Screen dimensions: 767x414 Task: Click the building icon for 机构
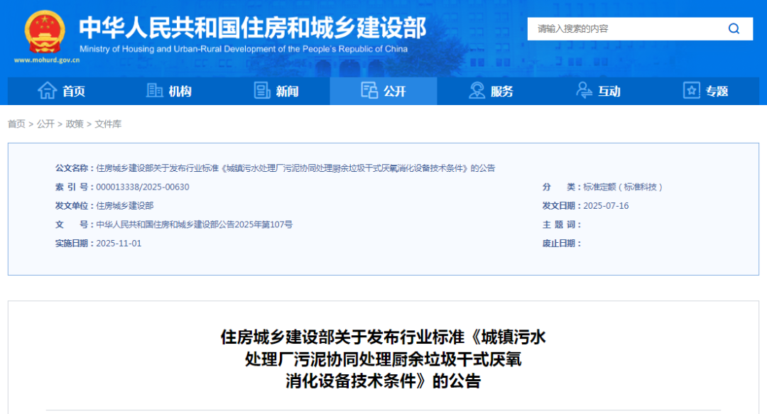(x=154, y=91)
